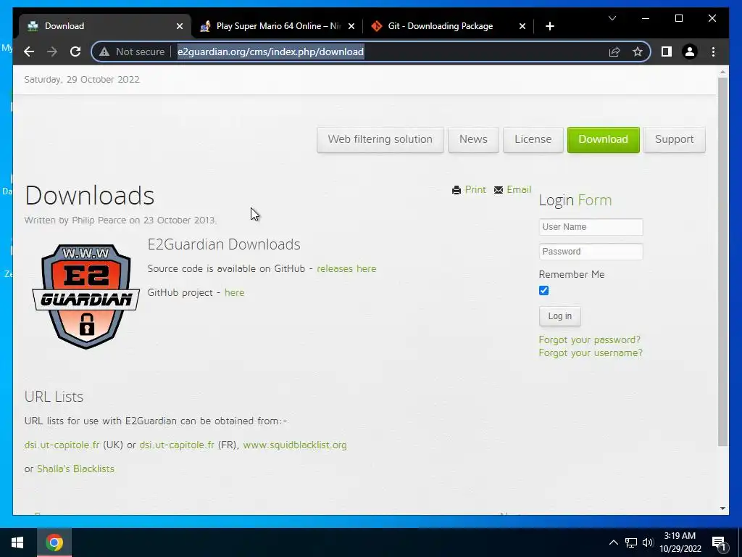Click the envelope icon beside Email
The height and width of the screenshot is (557, 742).
[499, 190]
